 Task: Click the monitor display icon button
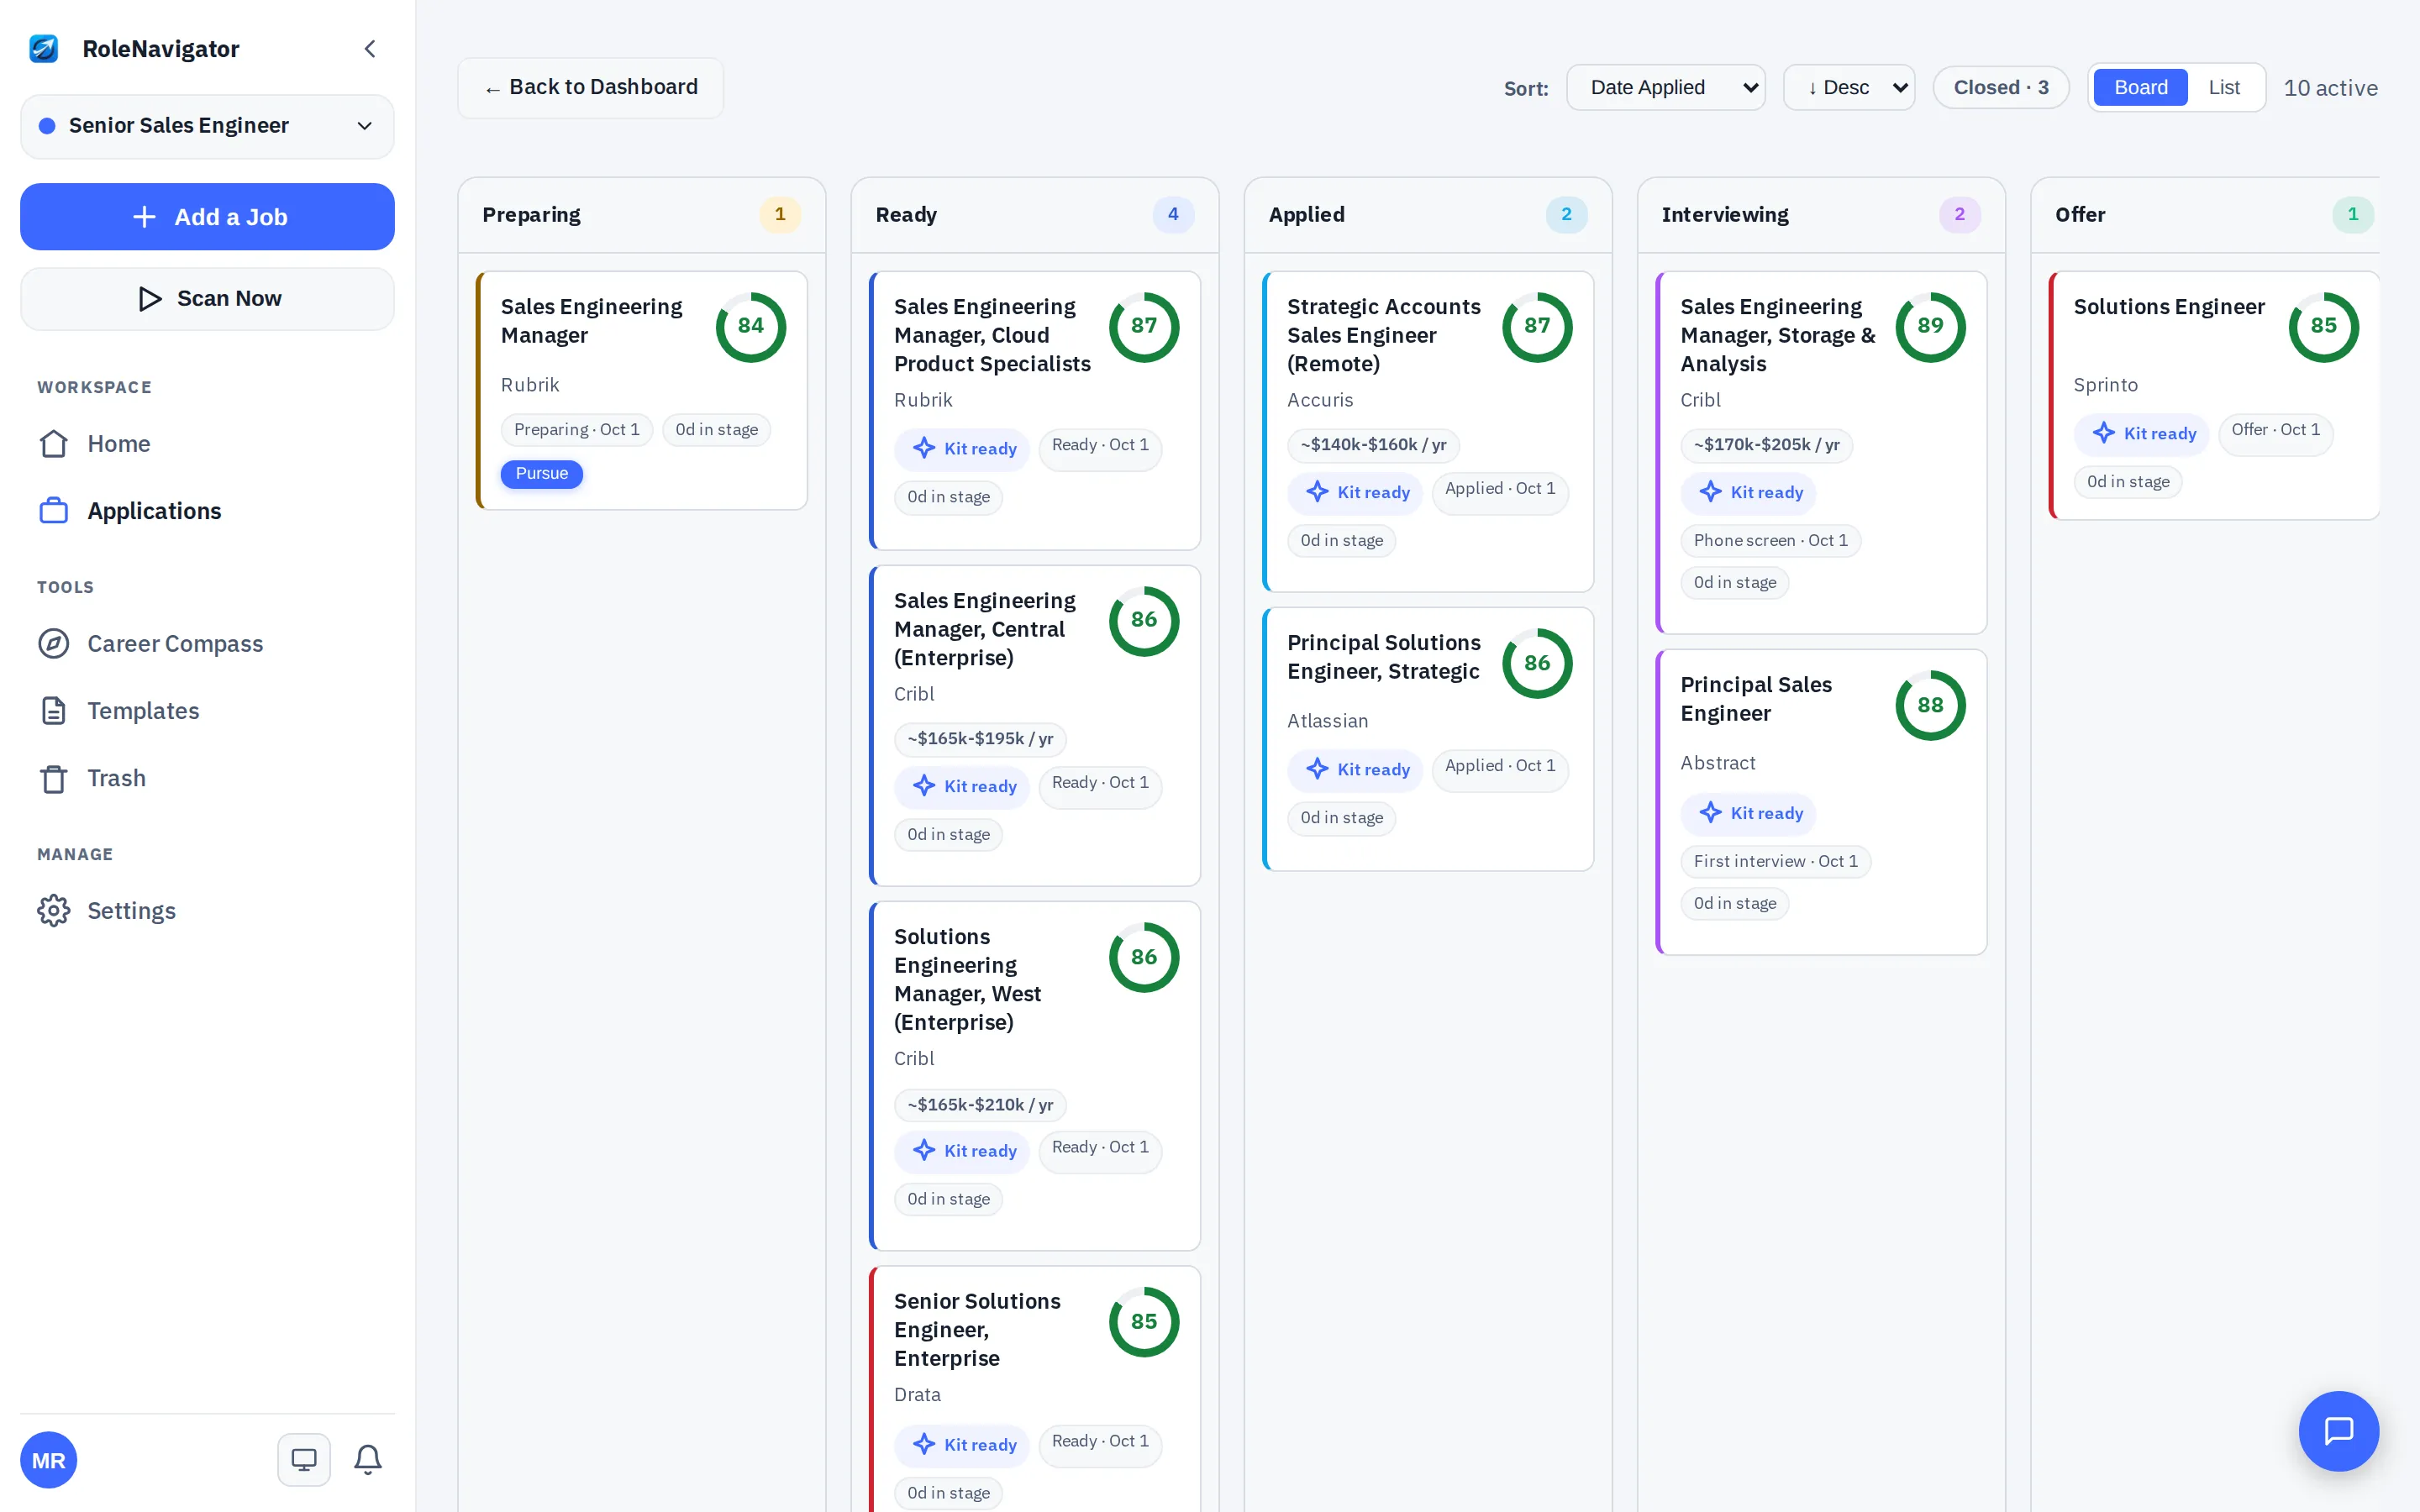(x=304, y=1460)
